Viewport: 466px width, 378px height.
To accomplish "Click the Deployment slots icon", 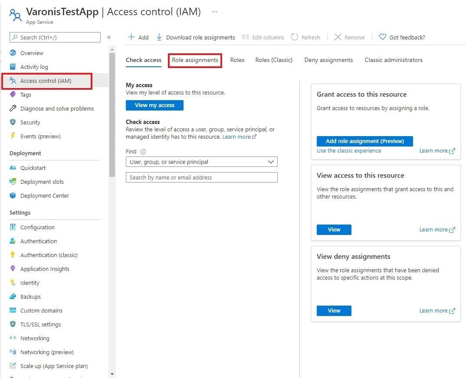I will [13, 182].
